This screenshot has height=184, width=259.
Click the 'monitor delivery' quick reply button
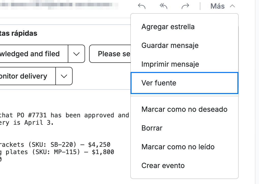(x=28, y=76)
